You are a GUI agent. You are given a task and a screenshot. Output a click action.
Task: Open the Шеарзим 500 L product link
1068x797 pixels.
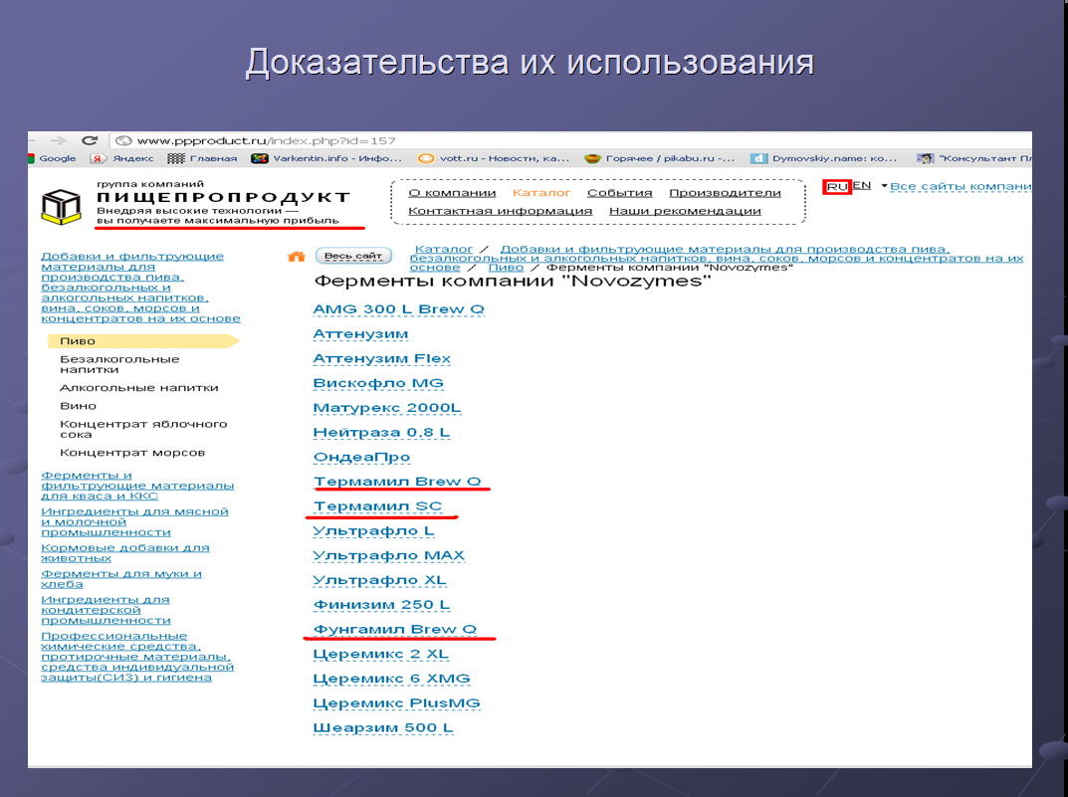(383, 727)
